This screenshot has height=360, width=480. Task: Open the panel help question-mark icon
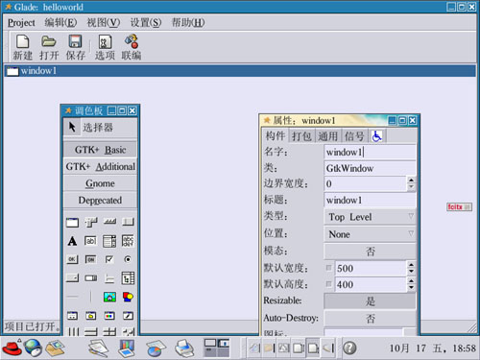(x=349, y=348)
